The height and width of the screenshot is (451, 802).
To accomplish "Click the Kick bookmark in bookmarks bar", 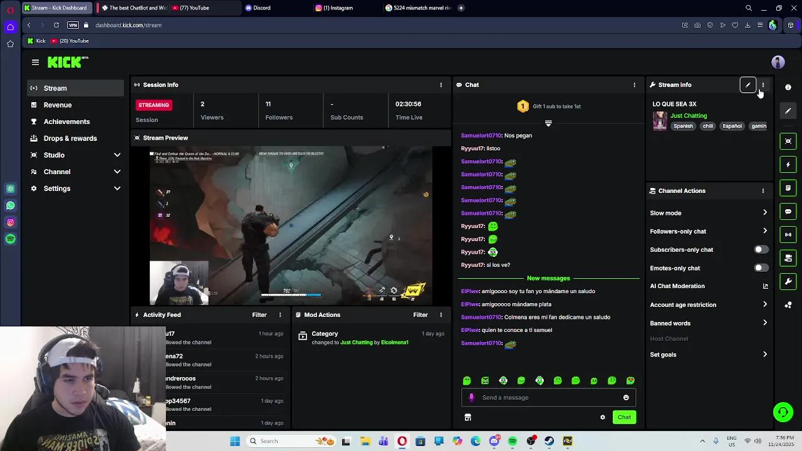I will click(36, 41).
